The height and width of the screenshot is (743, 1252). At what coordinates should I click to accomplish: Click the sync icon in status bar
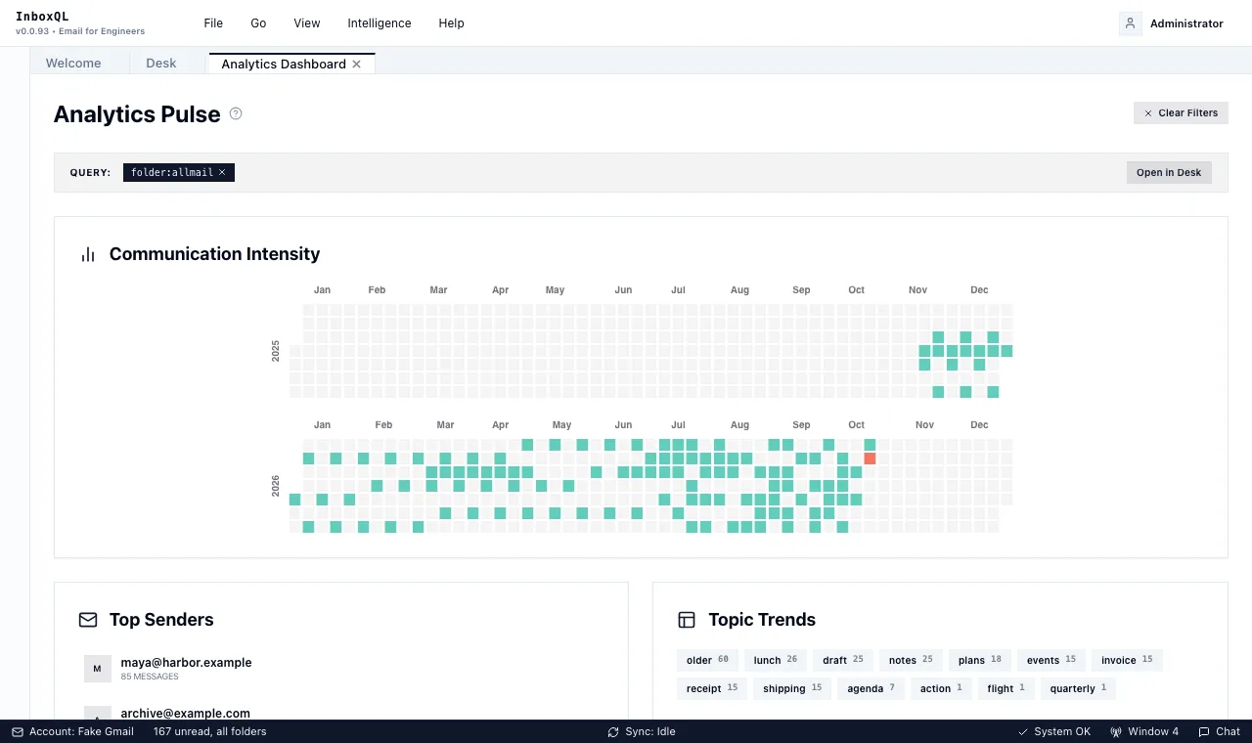pyautogui.click(x=613, y=731)
